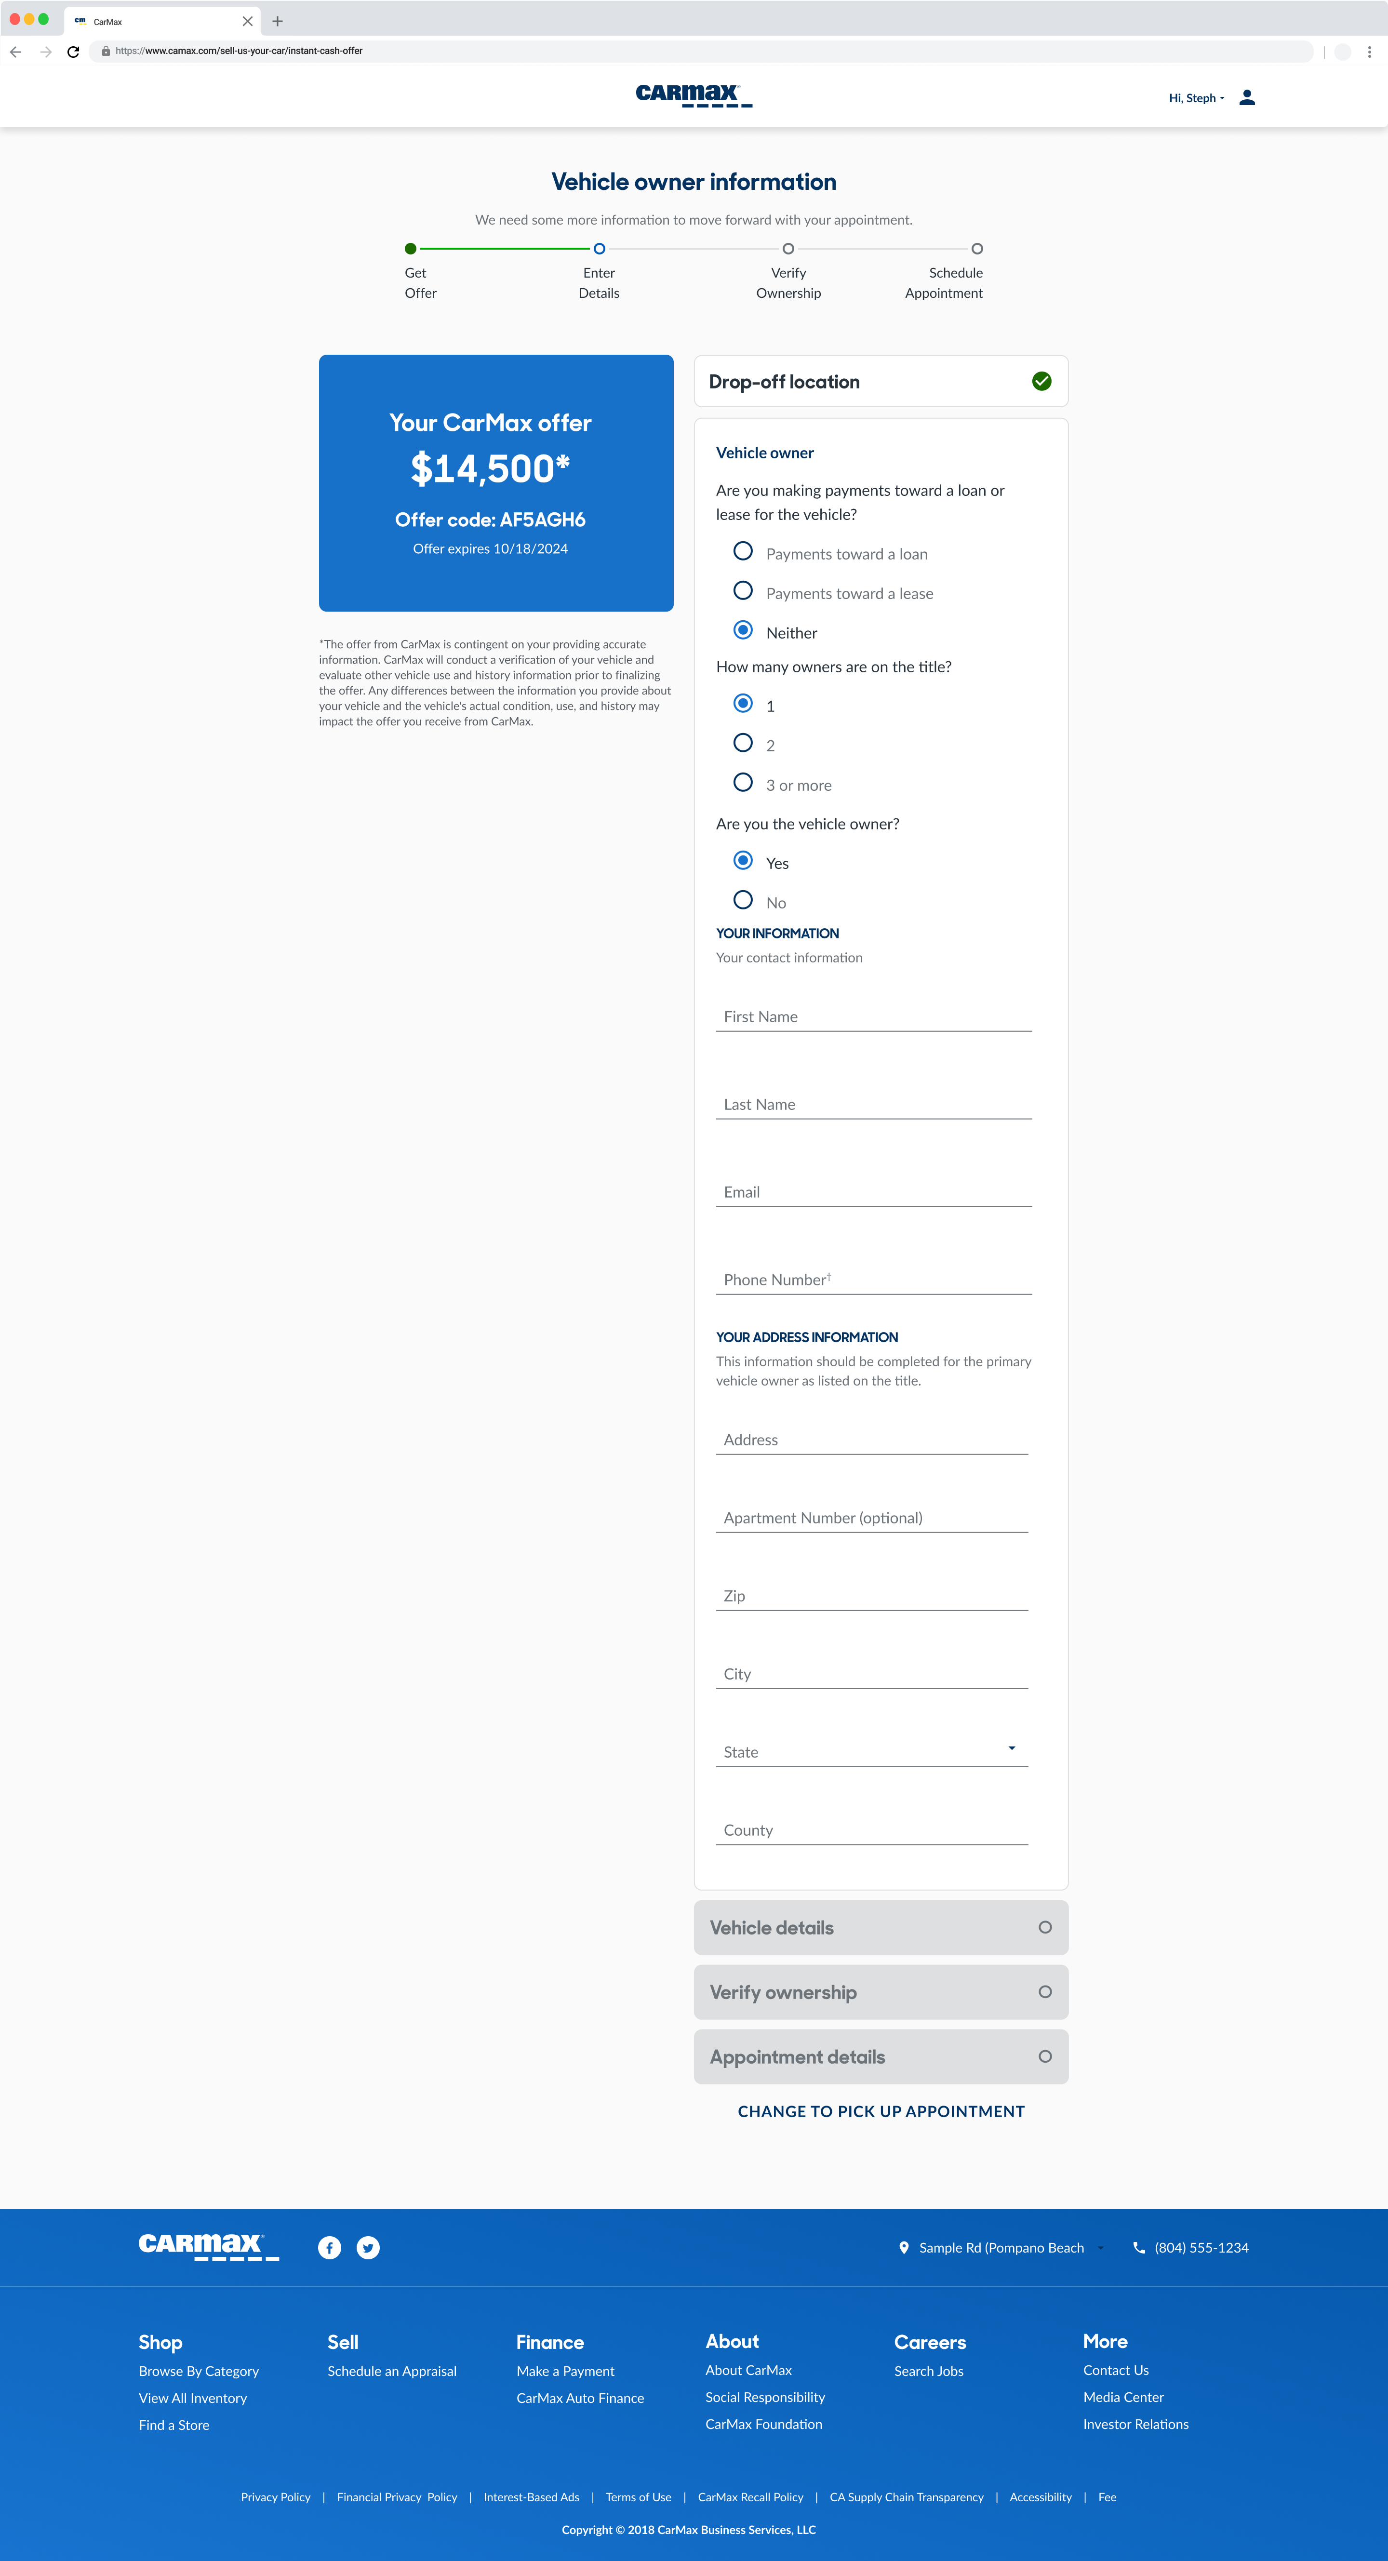Open CarMax Recall Policy footer link
1388x2561 pixels.
point(751,2497)
